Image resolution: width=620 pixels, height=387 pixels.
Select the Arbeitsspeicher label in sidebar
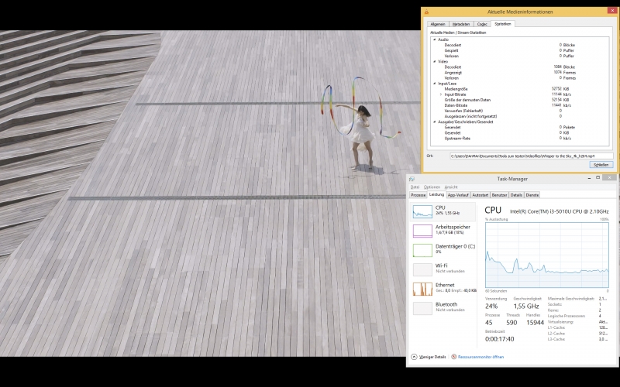[453, 227]
